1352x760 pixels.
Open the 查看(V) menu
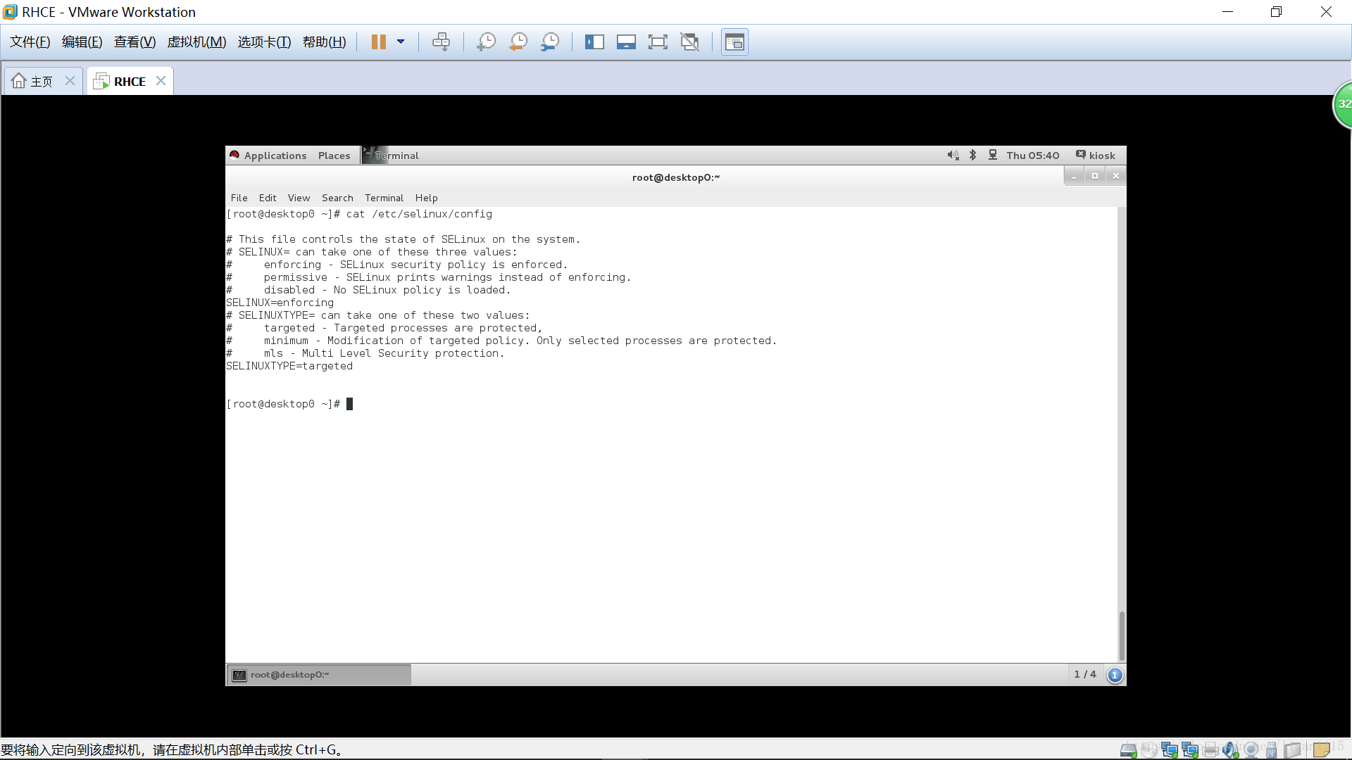[134, 42]
